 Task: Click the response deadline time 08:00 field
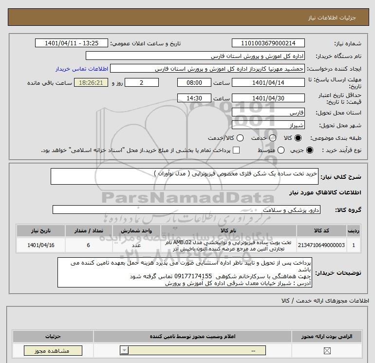click(x=194, y=82)
